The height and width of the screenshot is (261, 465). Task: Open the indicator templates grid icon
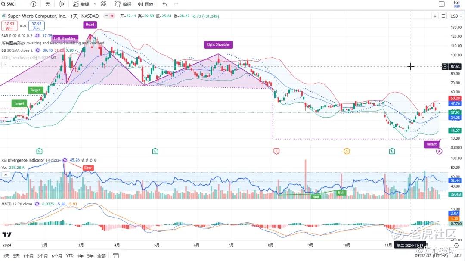point(104,4)
